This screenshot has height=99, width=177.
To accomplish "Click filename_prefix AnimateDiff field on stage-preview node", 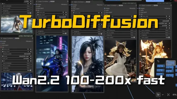I will coord(17,54).
